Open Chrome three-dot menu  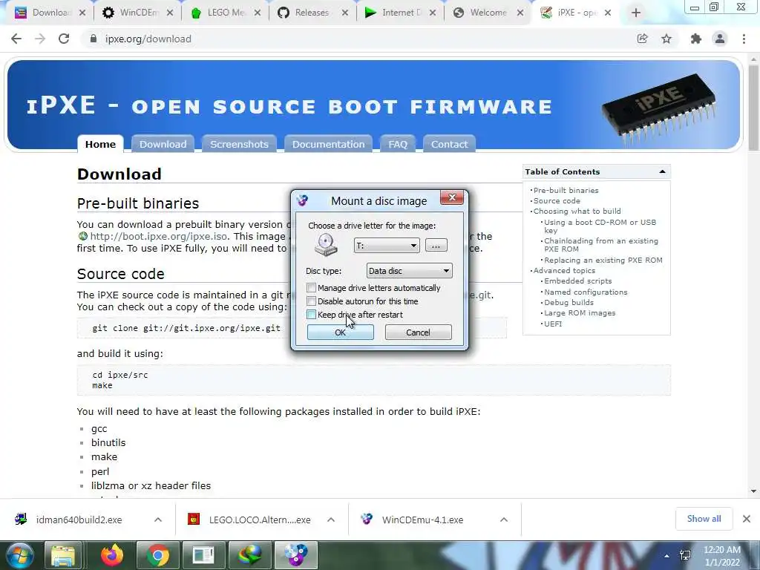pyautogui.click(x=744, y=39)
